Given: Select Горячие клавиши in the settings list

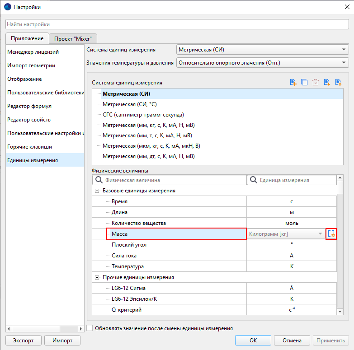Looking at the screenshot, I should (x=29, y=147).
